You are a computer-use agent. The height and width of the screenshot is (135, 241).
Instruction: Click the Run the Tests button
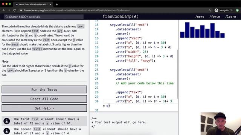[x=44, y=90]
